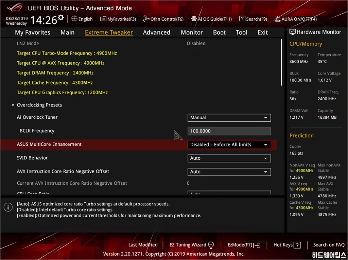This screenshot has height=260, width=348.
Task: Click the SVID Behavior label
Action: point(32,158)
